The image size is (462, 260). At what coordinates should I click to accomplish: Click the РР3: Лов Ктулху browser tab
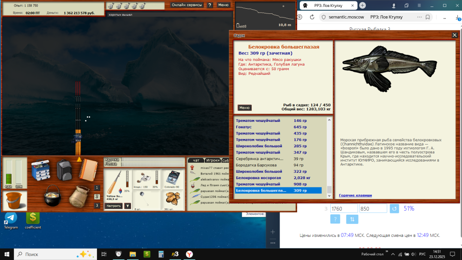tap(328, 5)
